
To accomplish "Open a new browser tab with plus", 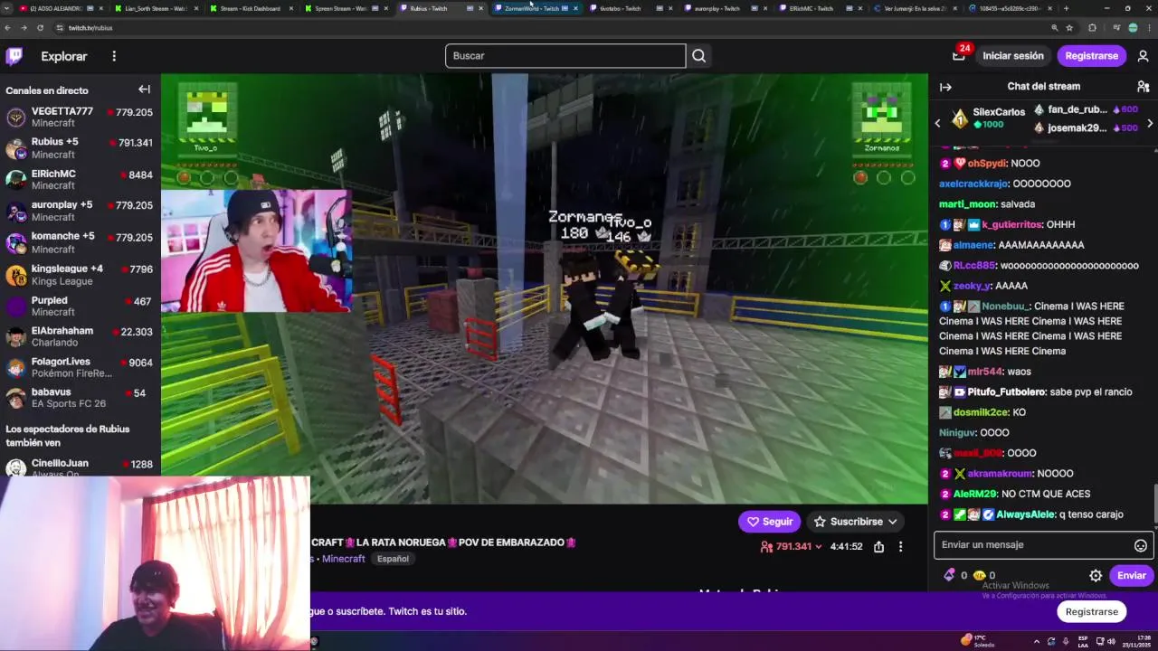I will coord(1066,8).
